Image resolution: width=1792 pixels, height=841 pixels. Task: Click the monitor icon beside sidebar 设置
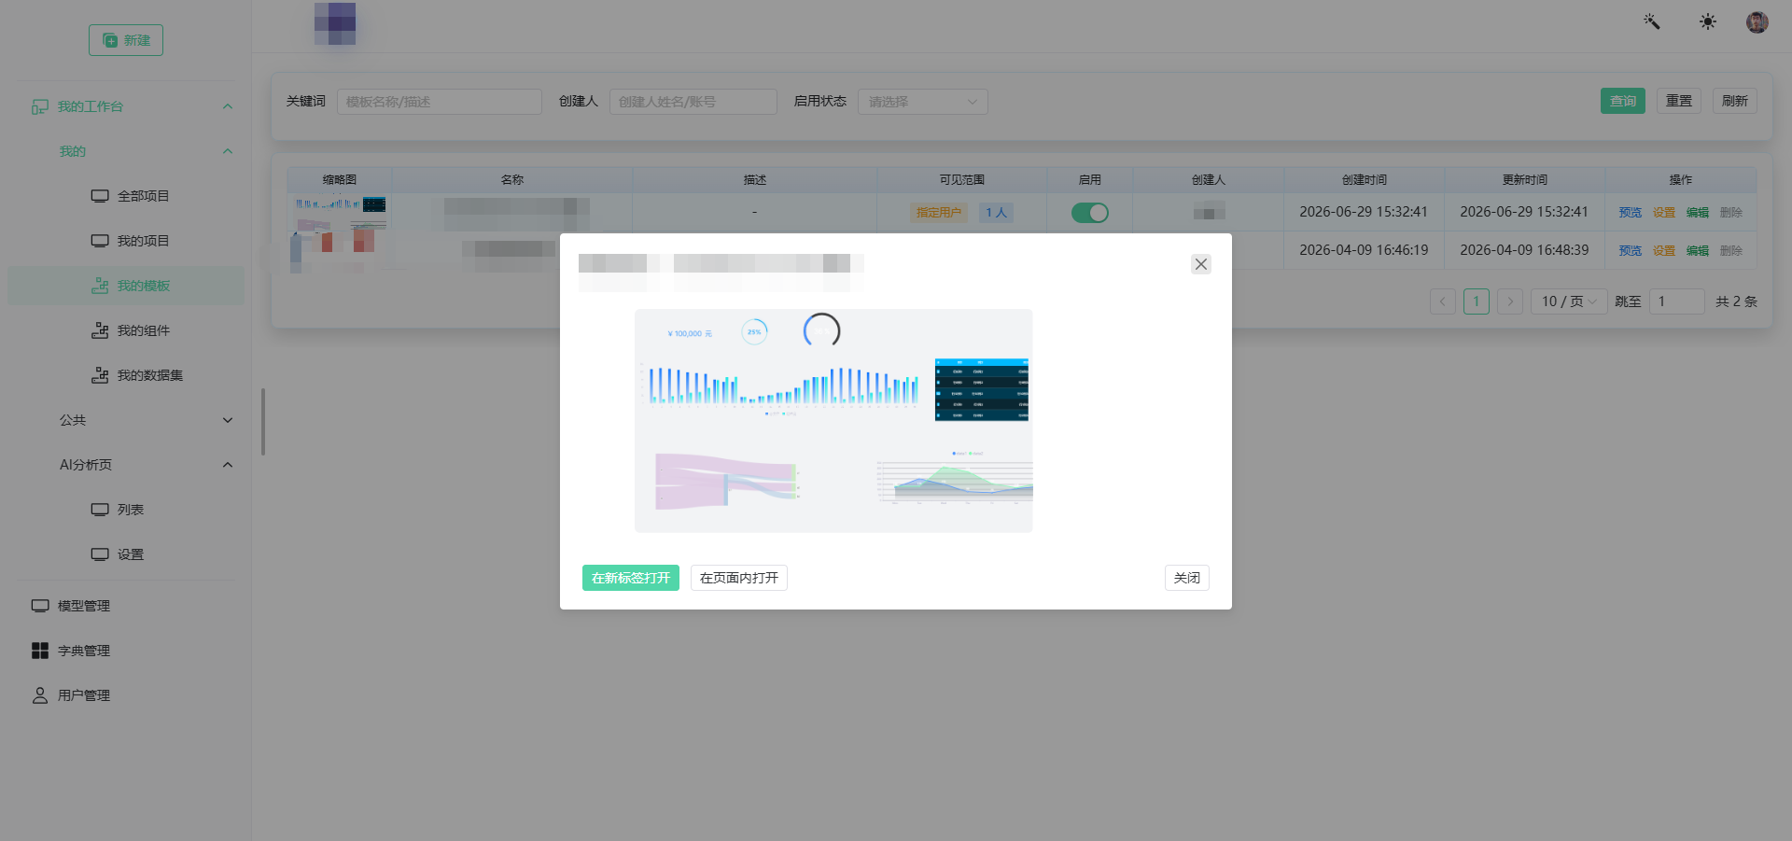(x=100, y=554)
